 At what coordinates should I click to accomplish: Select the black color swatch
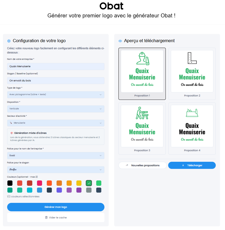click(10, 183)
